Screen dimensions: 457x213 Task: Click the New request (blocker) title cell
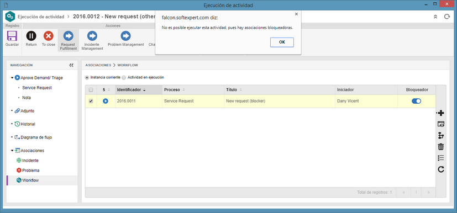tap(280, 101)
